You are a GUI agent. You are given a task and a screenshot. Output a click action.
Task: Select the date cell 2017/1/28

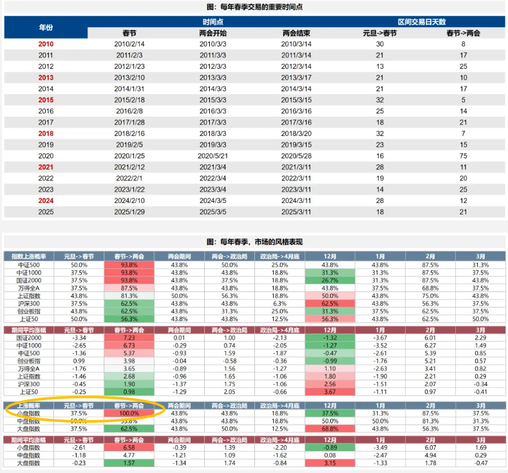point(129,122)
